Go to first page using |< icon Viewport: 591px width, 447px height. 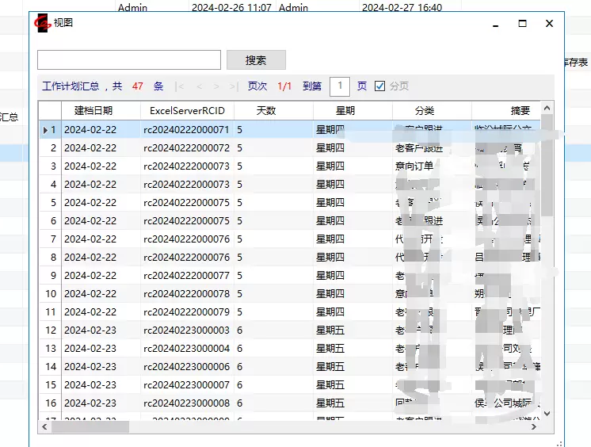point(181,86)
